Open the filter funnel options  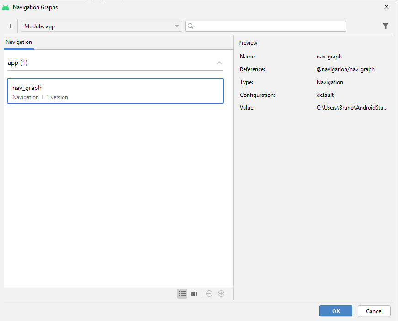386,26
